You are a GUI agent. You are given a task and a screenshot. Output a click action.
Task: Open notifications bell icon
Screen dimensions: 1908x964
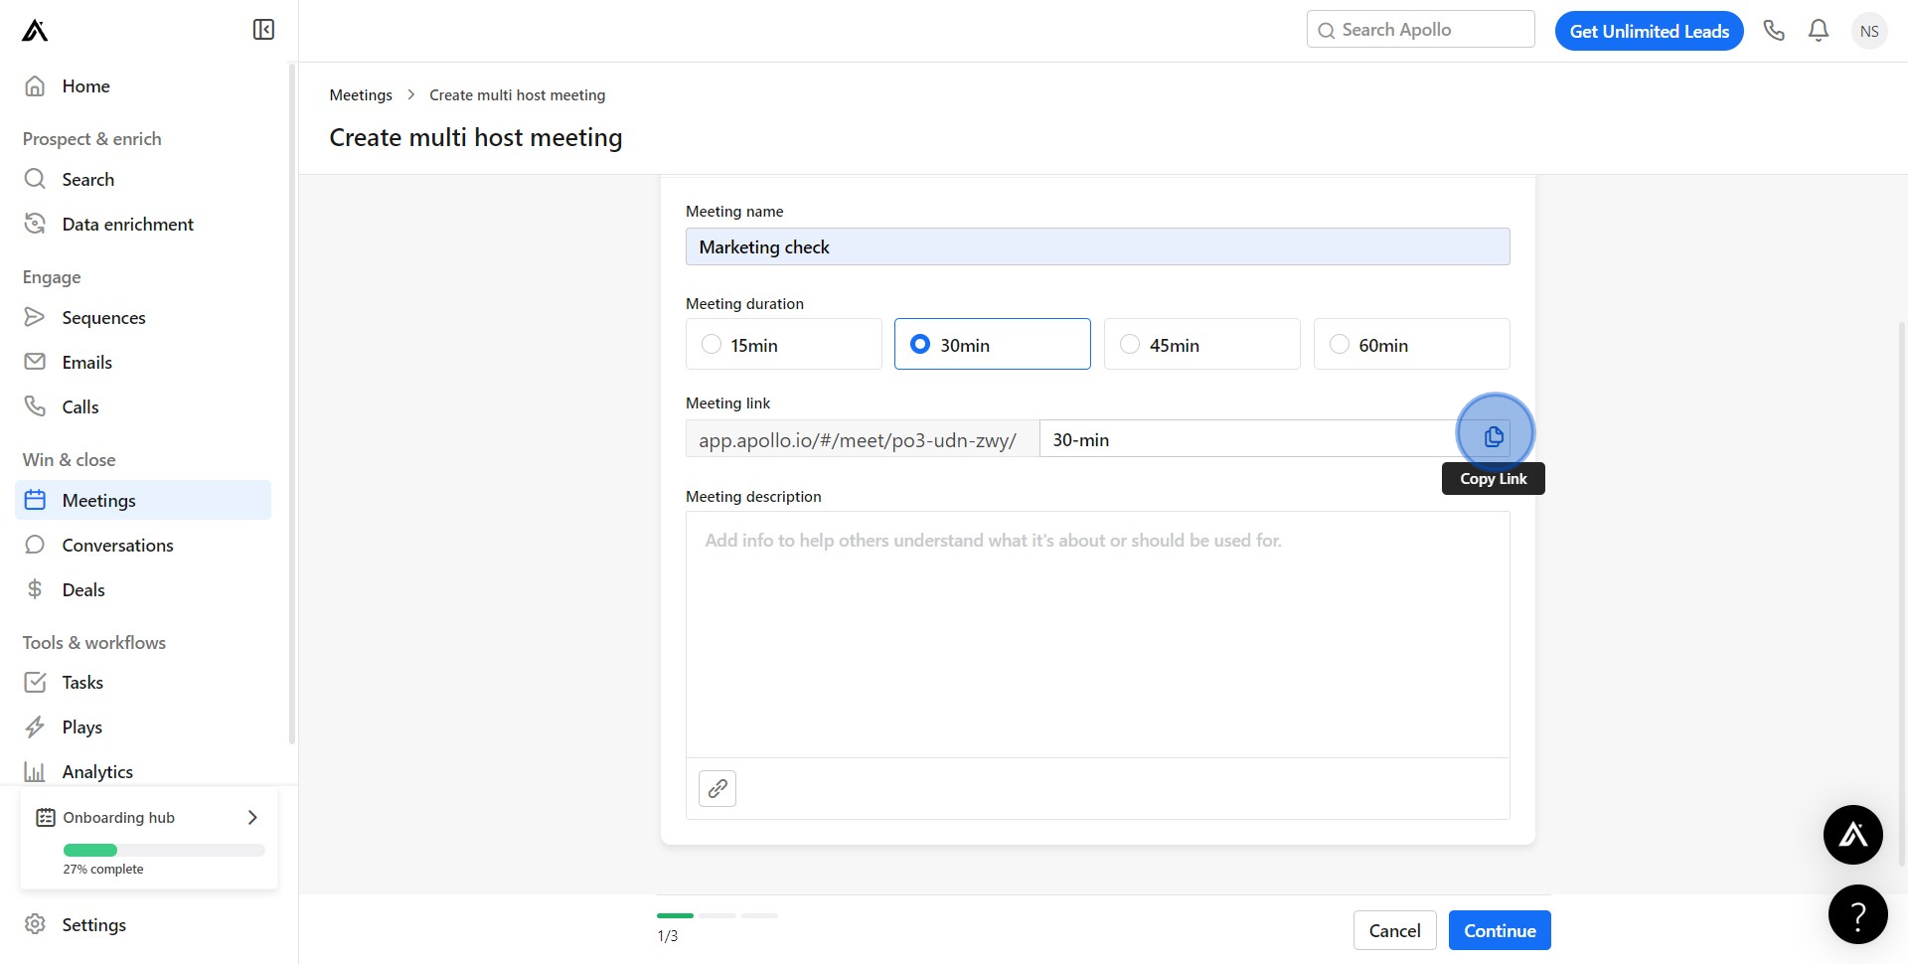point(1819,31)
